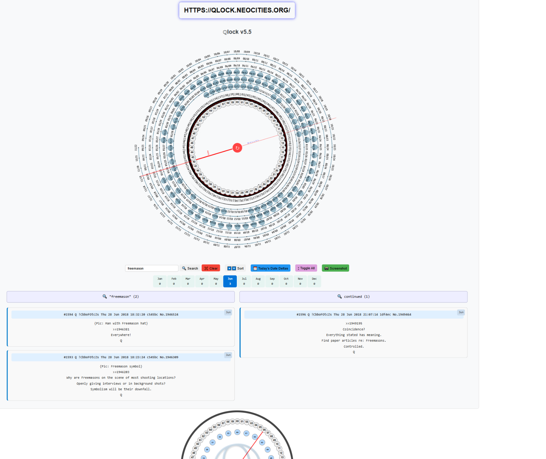Viewport: 546px width, 459px height.
Task: Switch to the Apr month tab
Action: tap(202, 281)
